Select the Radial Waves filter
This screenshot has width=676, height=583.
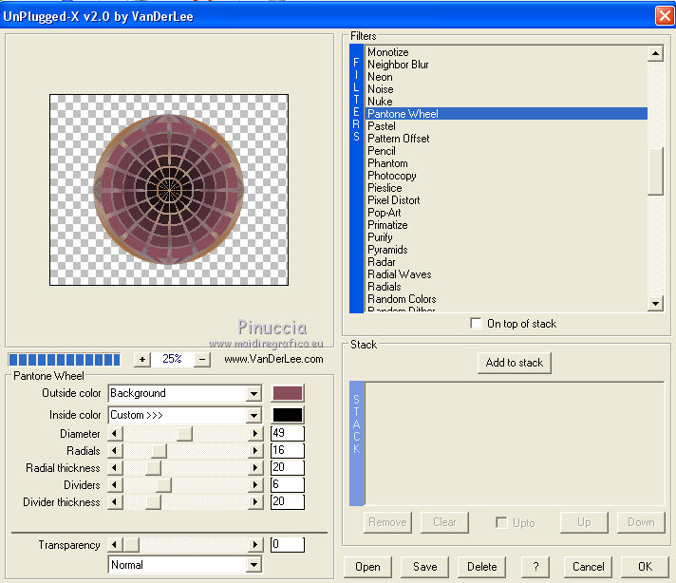click(x=399, y=274)
